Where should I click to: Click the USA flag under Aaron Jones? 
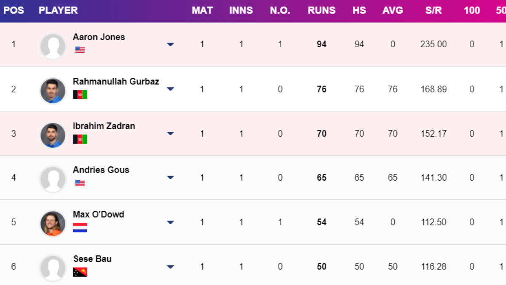pyautogui.click(x=80, y=50)
